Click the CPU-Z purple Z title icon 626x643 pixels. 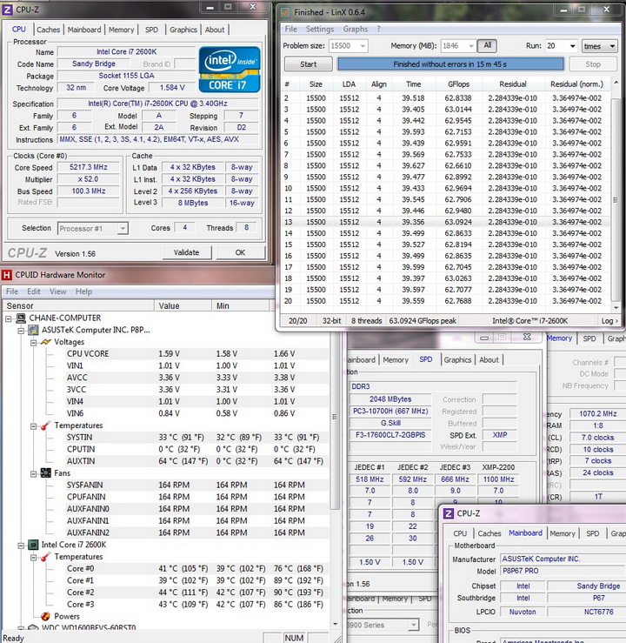click(7, 10)
